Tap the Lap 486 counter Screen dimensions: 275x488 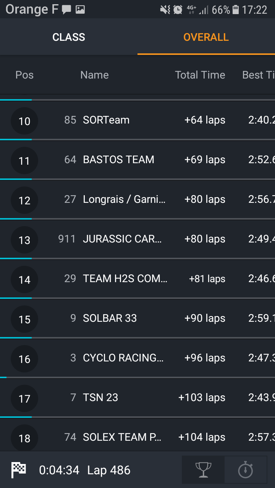click(109, 470)
